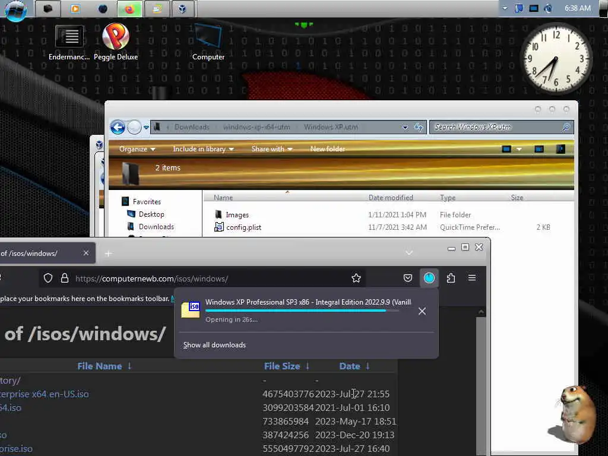Click the system tray volume icon

point(548,8)
